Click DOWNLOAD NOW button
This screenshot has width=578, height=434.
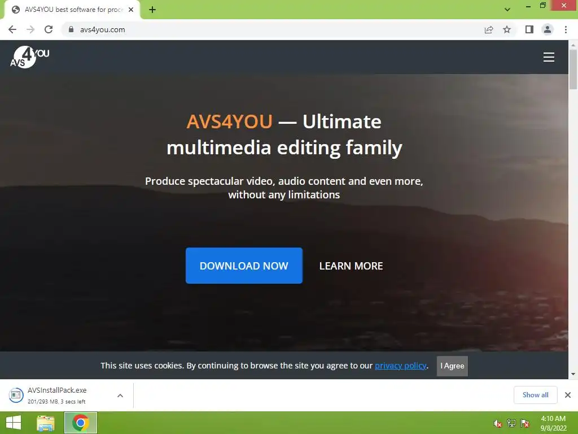click(244, 266)
